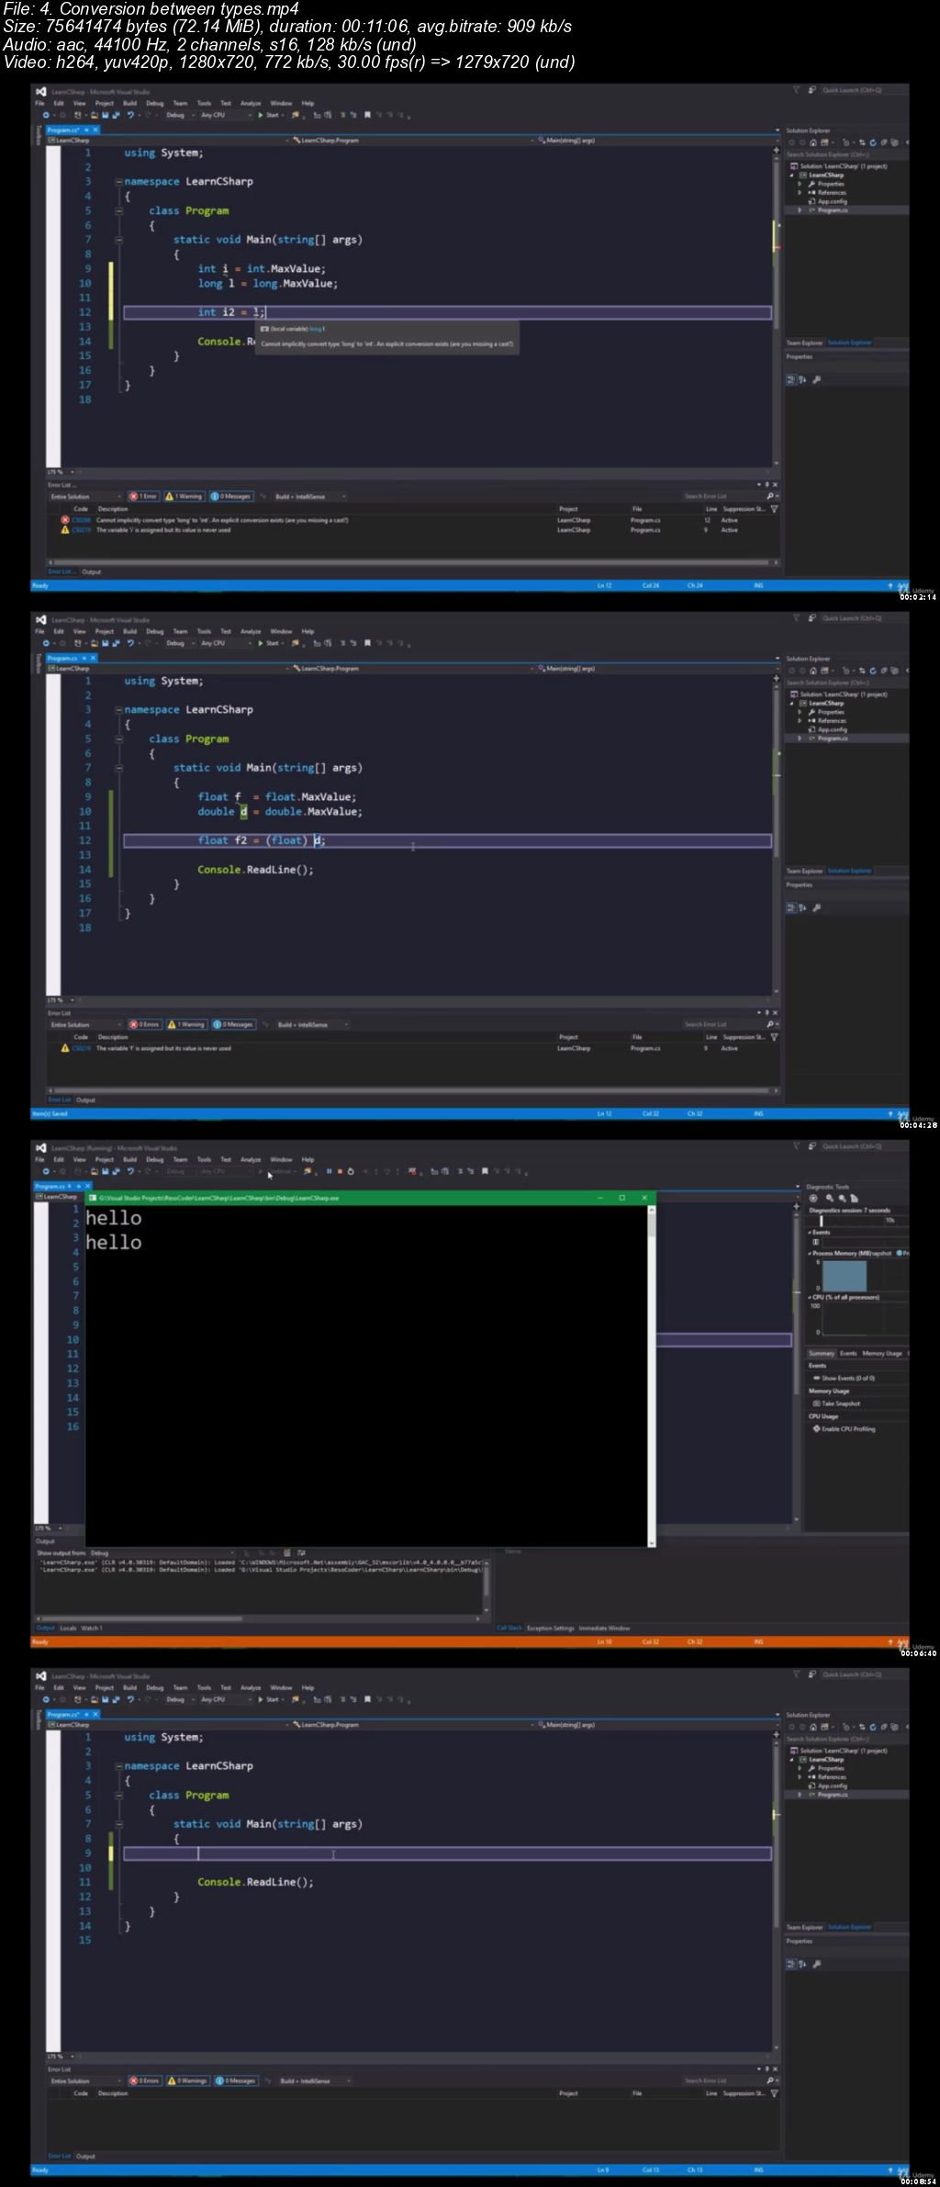
Task: Toggle 0 Warnings filter in last frame
Action: pyautogui.click(x=187, y=2080)
